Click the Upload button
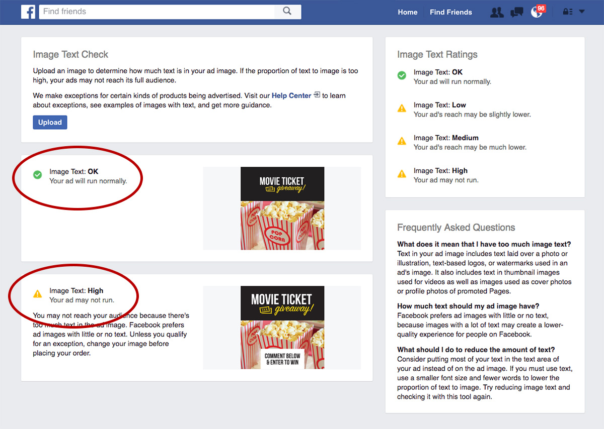 (50, 122)
